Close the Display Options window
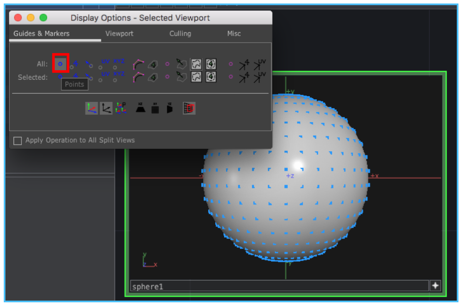The image size is (463, 306). pyautogui.click(x=17, y=18)
